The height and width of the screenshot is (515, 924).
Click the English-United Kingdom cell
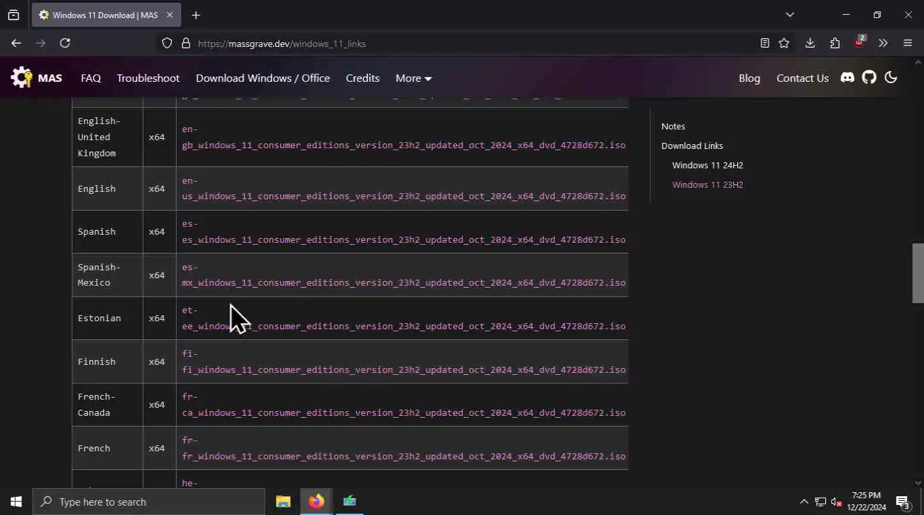click(107, 137)
